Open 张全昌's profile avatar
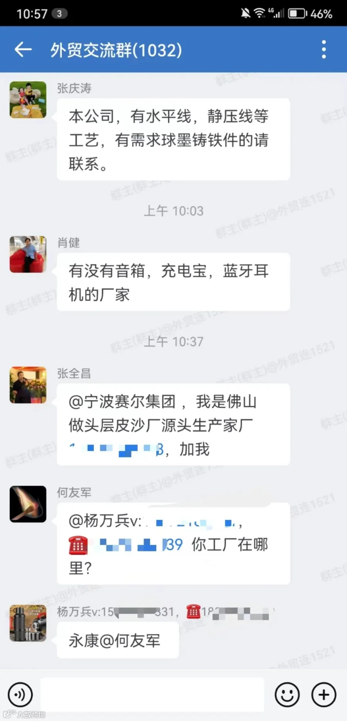The image size is (347, 721). 28,385
